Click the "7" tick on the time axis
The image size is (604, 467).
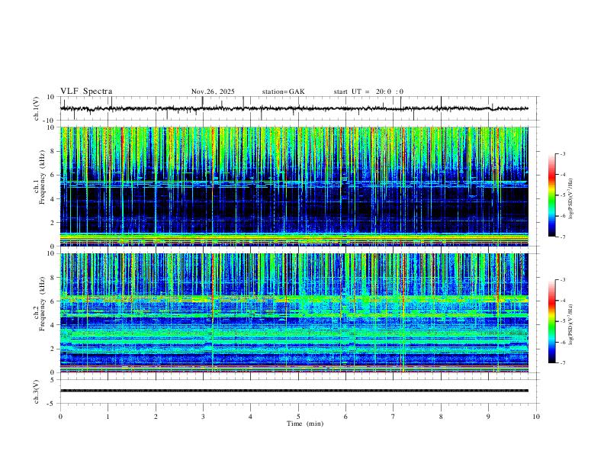point(394,417)
